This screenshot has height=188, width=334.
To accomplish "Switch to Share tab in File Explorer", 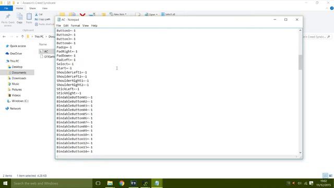I will coord(32,8).
